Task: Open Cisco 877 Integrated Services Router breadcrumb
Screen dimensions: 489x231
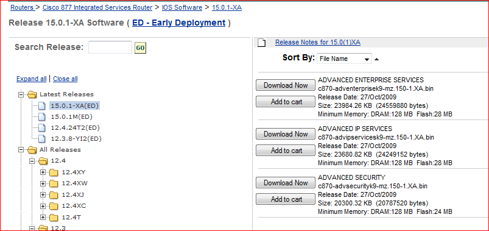Action: [97, 7]
